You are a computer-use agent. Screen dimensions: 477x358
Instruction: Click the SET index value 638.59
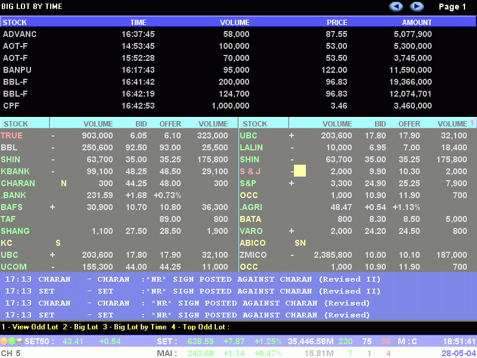(x=200, y=341)
